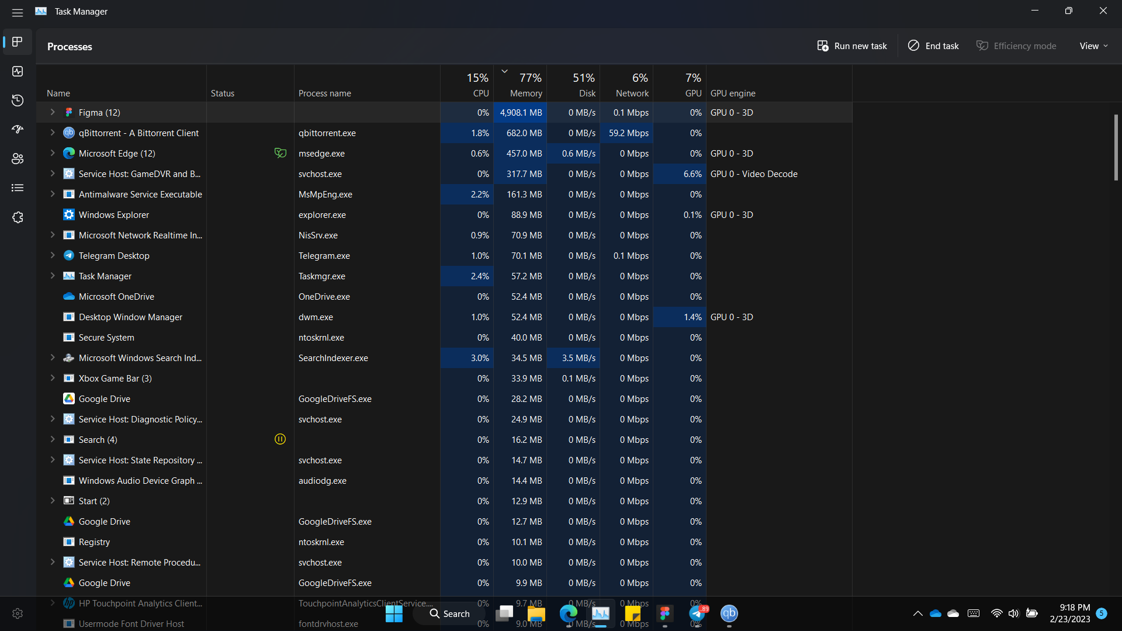Viewport: 1122px width, 631px height.
Task: Open the Startup apps page in sidebar
Action: [x=18, y=130]
